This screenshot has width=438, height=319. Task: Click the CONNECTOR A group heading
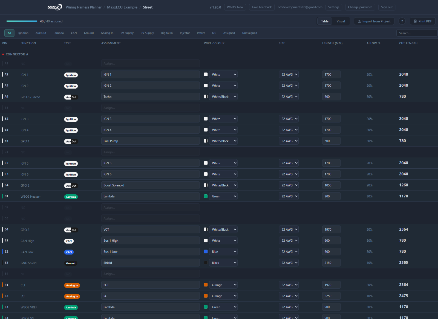[x=17, y=54]
